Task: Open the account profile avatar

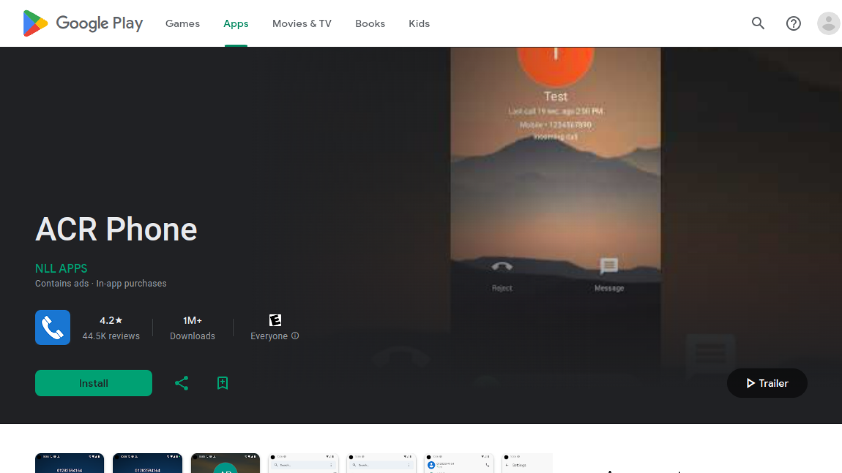Action: coord(828,23)
